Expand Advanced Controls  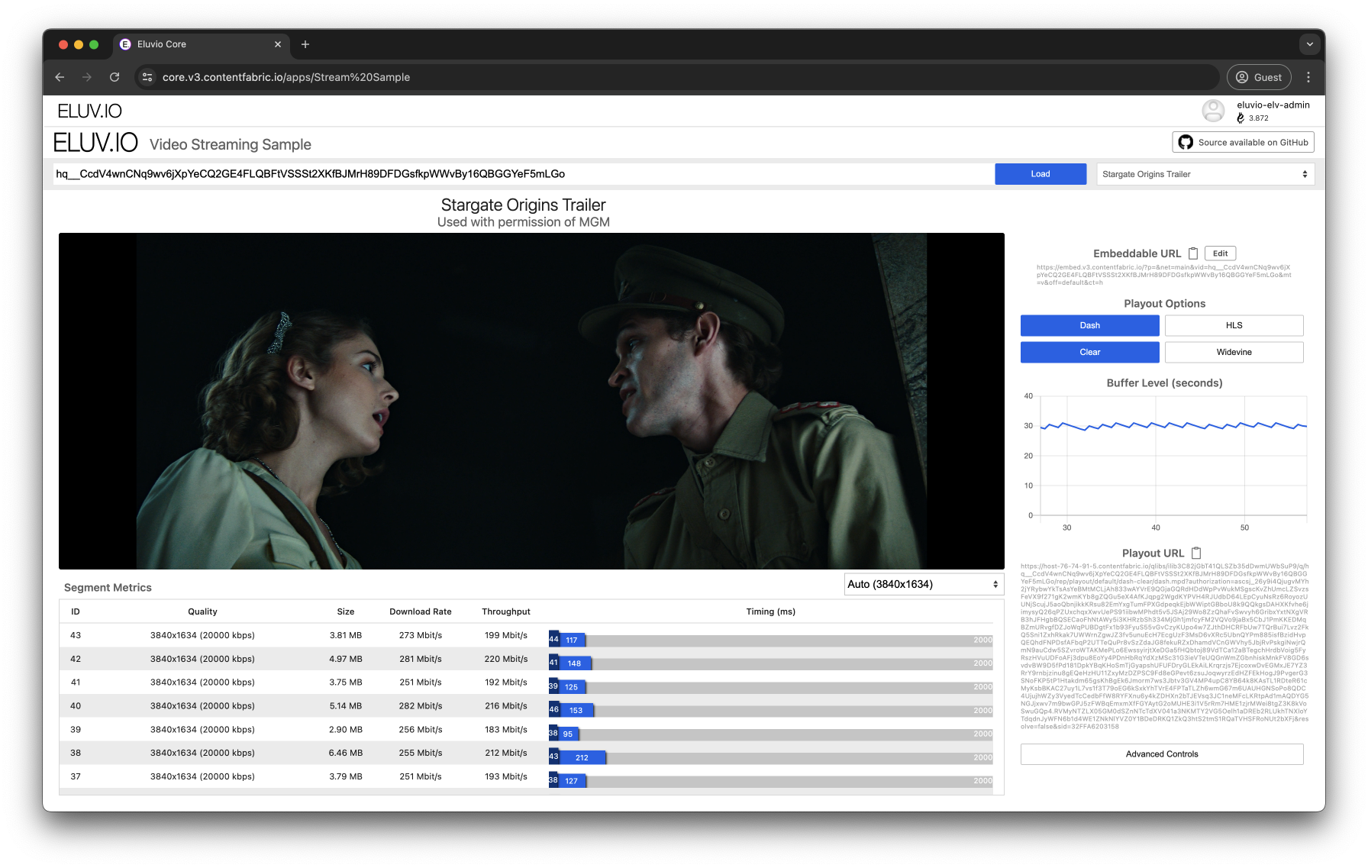[1162, 754]
